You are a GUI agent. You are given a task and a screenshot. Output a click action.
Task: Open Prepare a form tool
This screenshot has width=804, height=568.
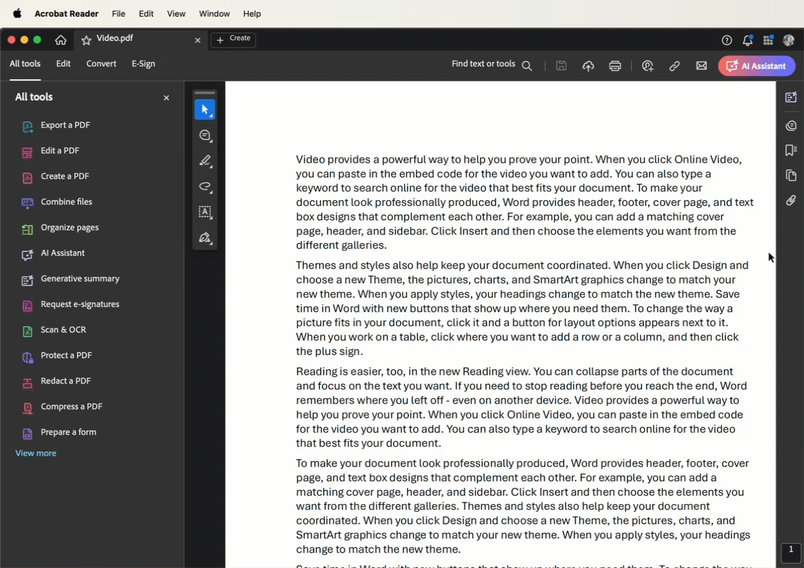pyautogui.click(x=60, y=432)
